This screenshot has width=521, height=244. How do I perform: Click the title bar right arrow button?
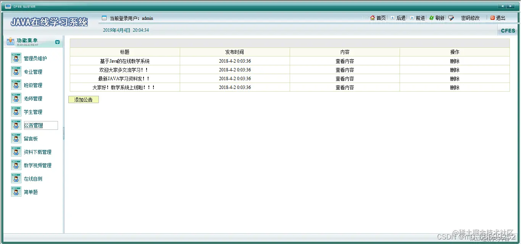pos(510,6)
